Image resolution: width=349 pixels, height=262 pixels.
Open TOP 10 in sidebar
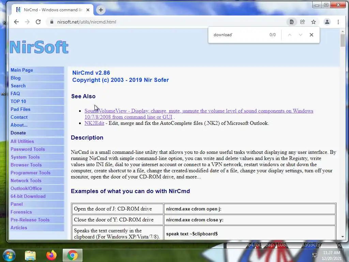(x=18, y=101)
